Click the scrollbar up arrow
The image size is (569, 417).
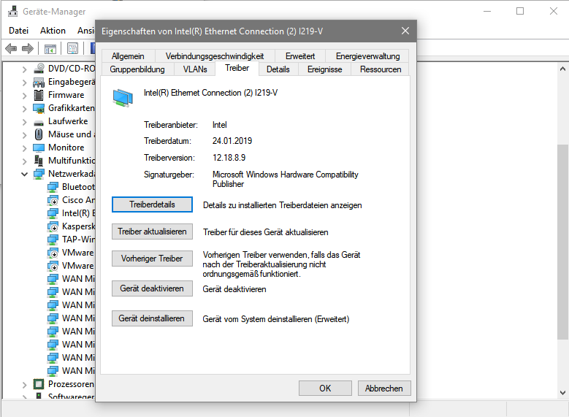tap(562, 69)
